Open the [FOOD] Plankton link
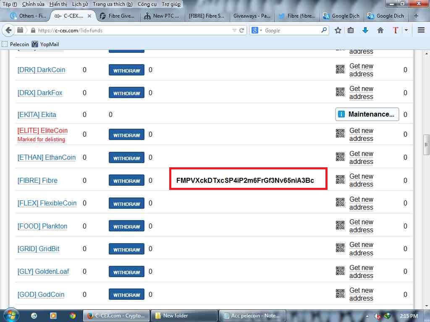Screen dimensions: 430x322 (x=42, y=226)
